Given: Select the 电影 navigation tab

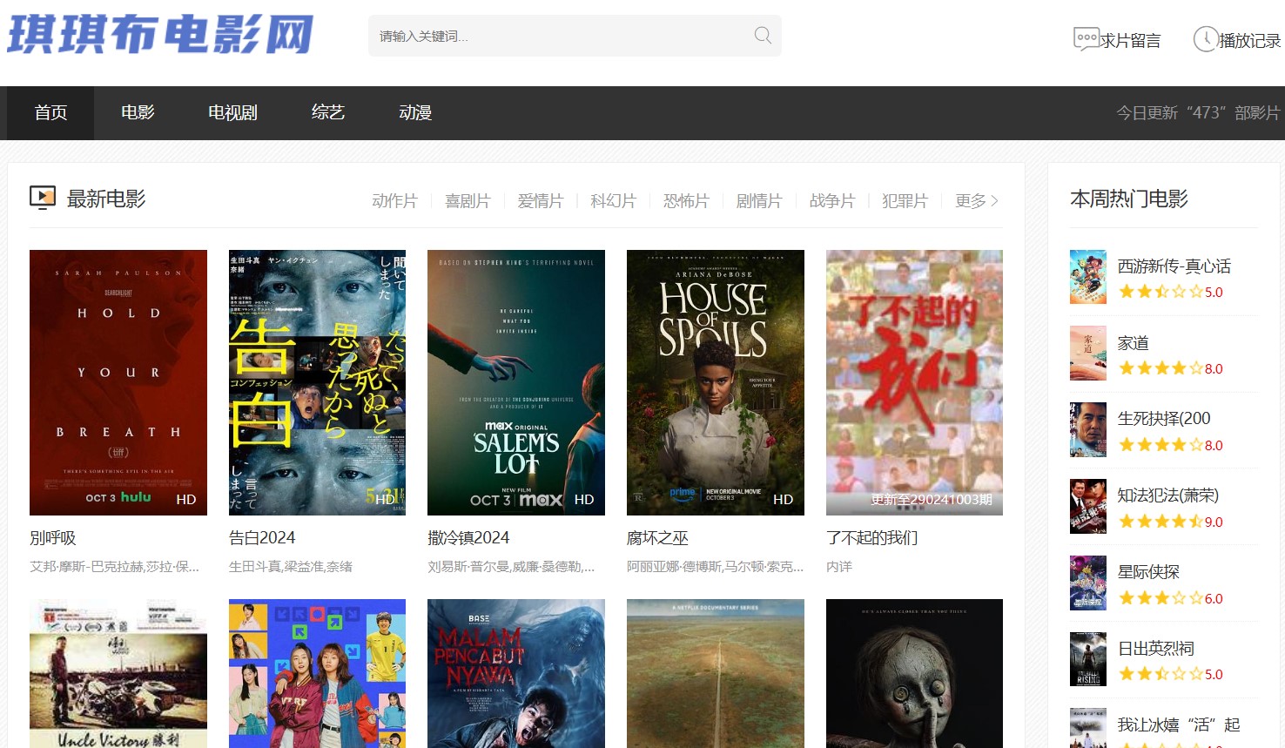Looking at the screenshot, I should (138, 112).
